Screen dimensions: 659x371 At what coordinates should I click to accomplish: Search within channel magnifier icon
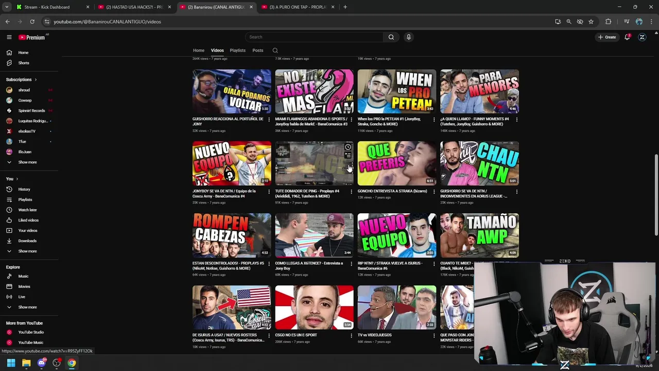(275, 50)
